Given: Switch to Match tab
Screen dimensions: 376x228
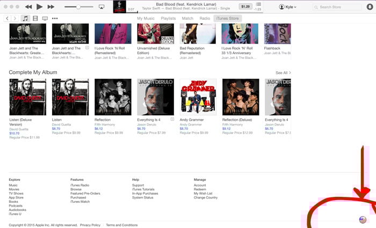Looking at the screenshot, I should [x=187, y=18].
